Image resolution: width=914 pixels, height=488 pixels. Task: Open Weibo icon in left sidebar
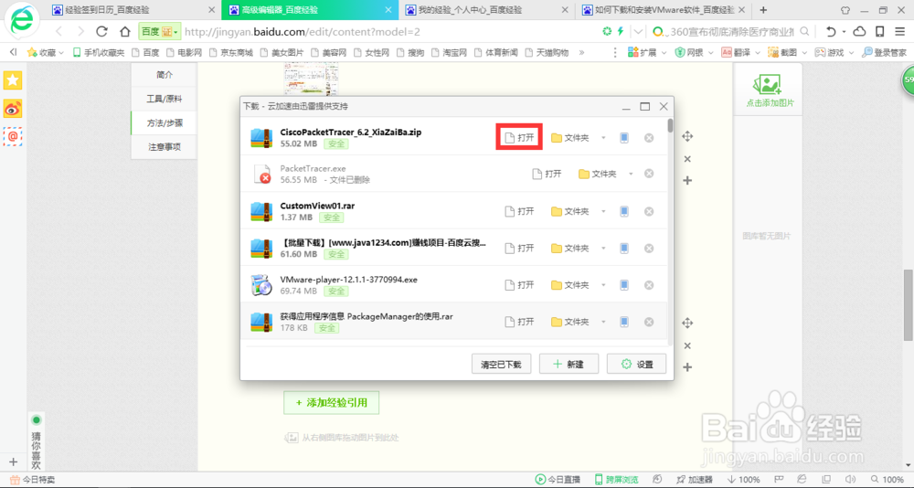pyautogui.click(x=13, y=109)
